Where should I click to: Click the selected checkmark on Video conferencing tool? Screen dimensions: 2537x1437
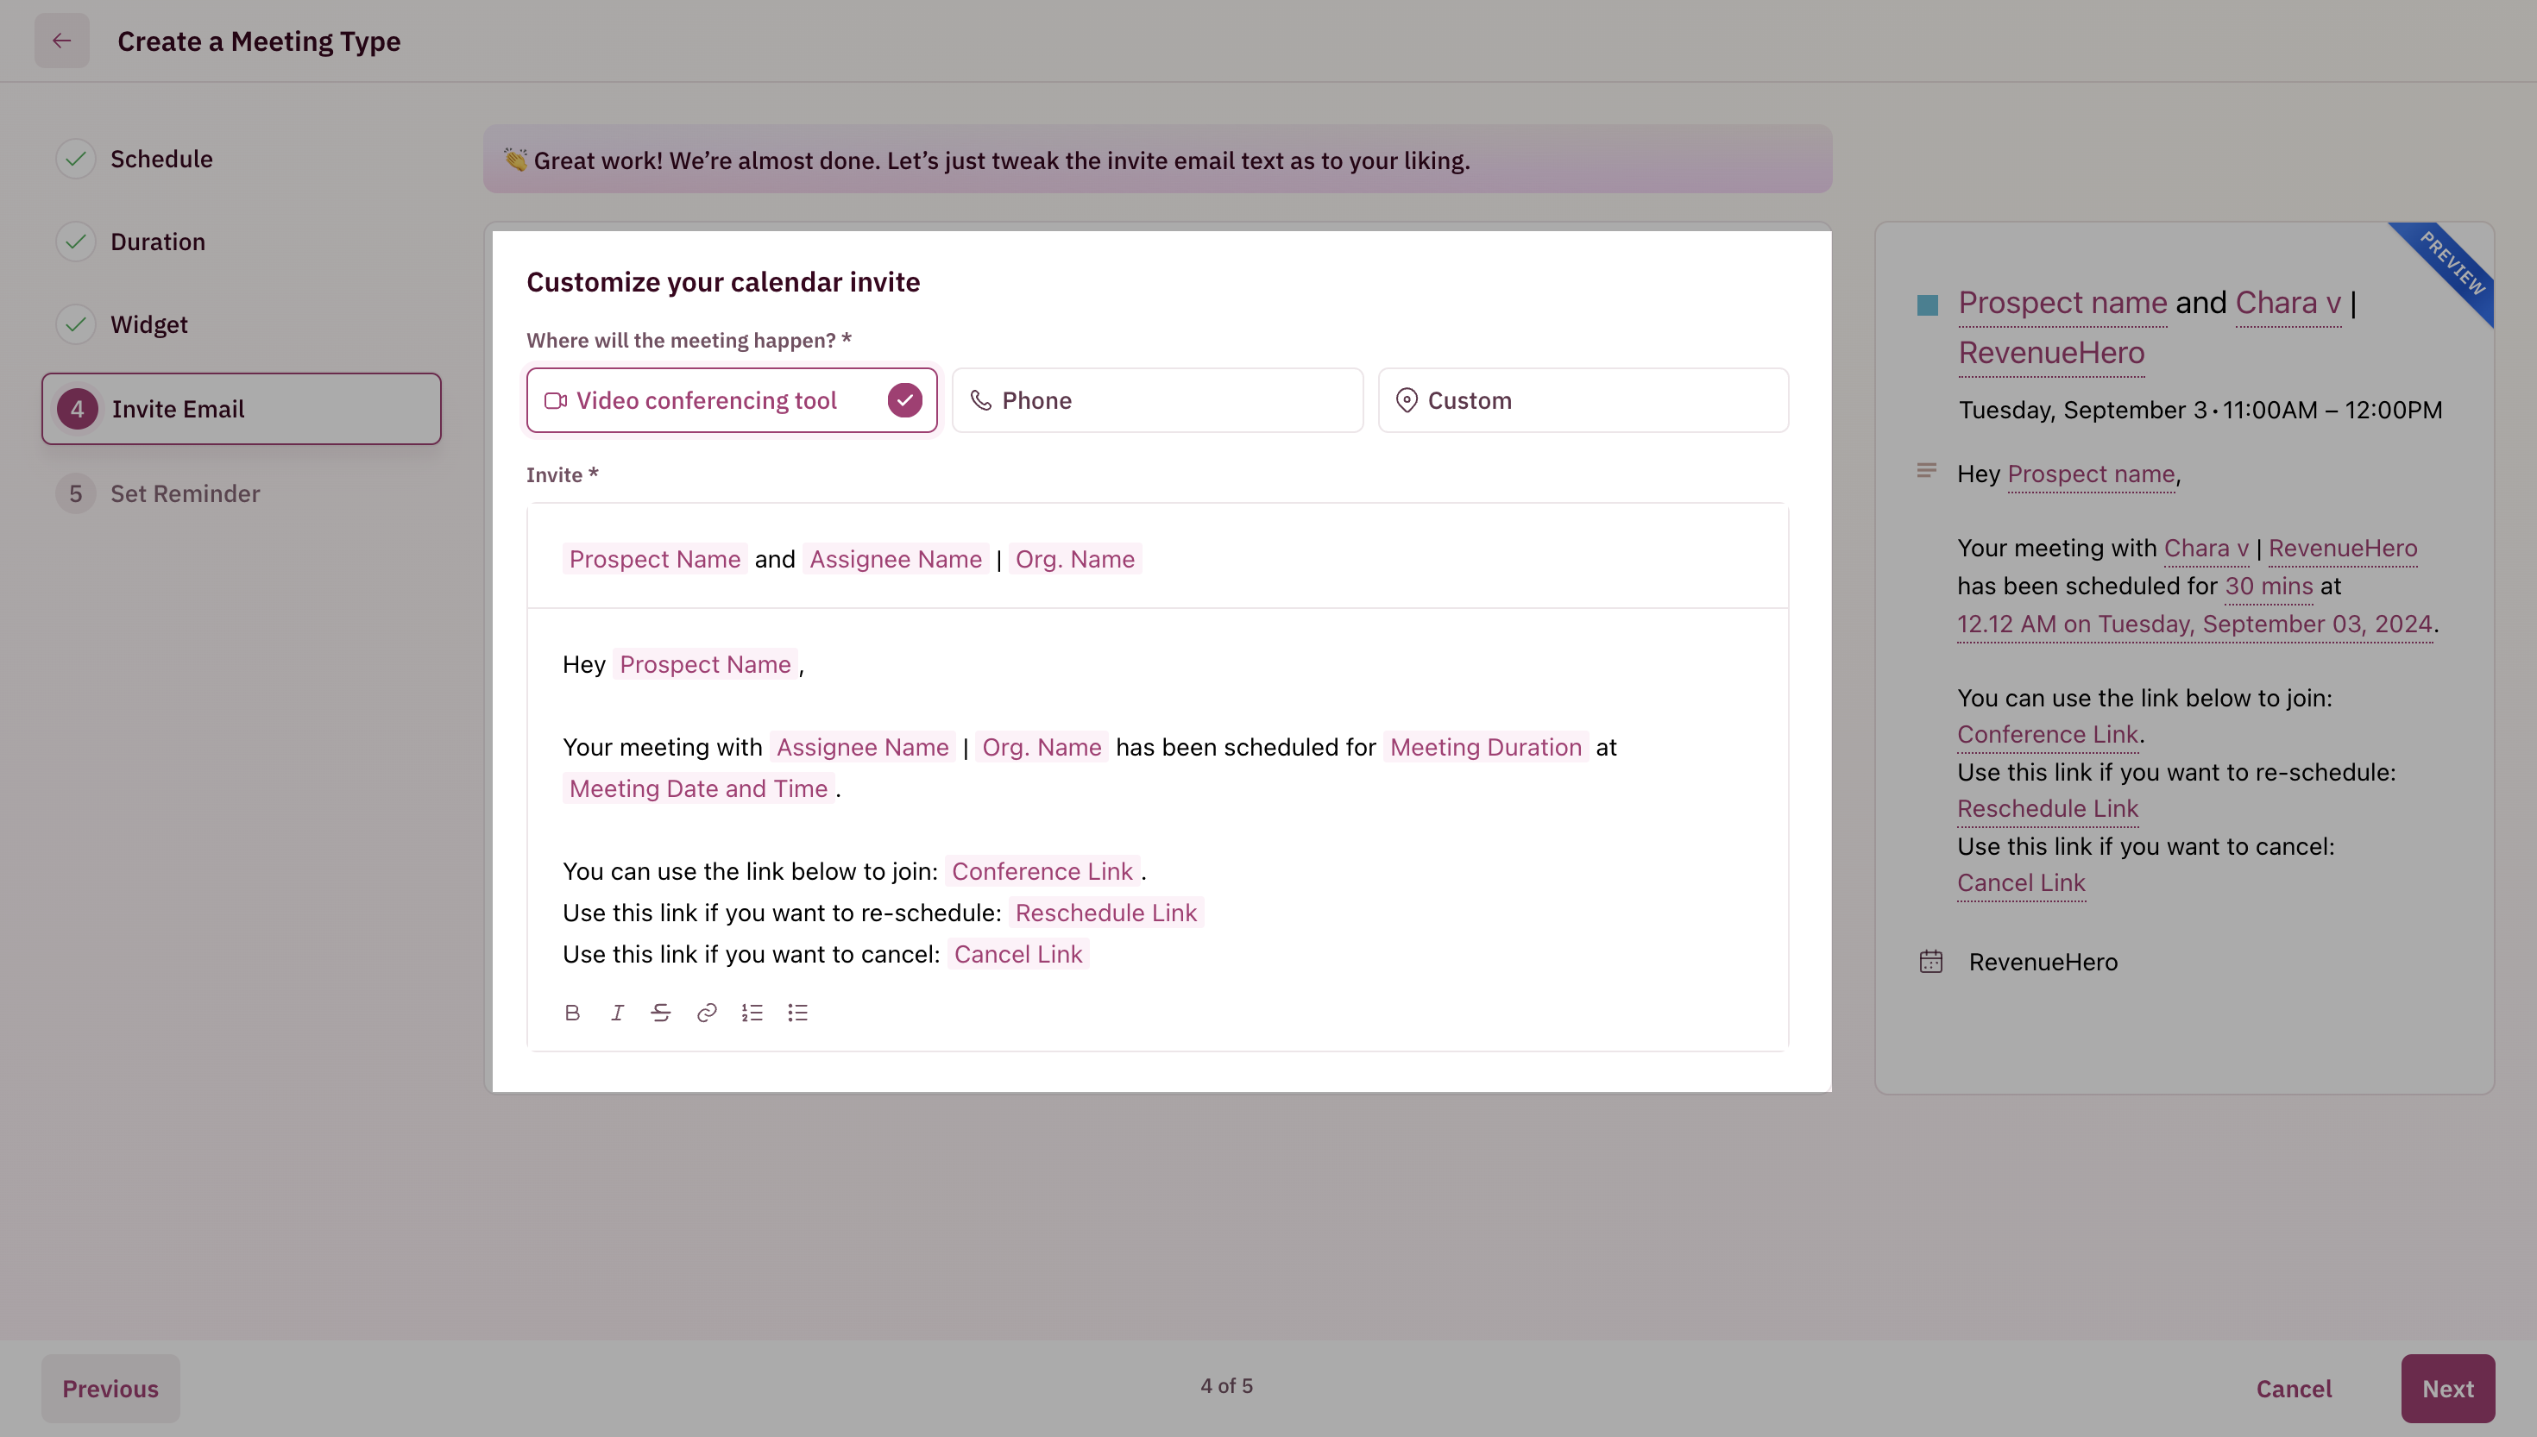[904, 401]
